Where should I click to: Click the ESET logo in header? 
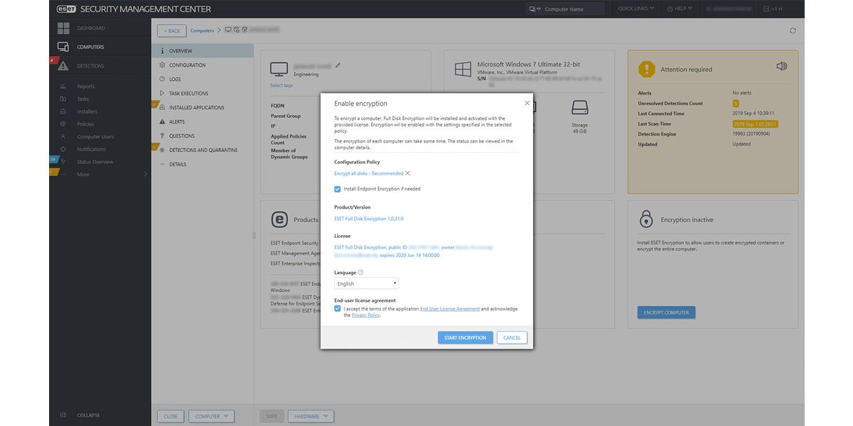[66, 9]
